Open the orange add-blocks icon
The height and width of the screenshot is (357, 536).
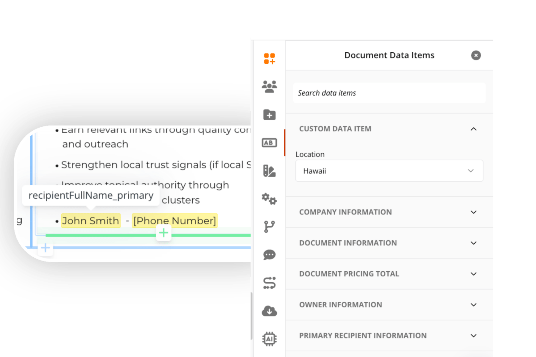(269, 59)
